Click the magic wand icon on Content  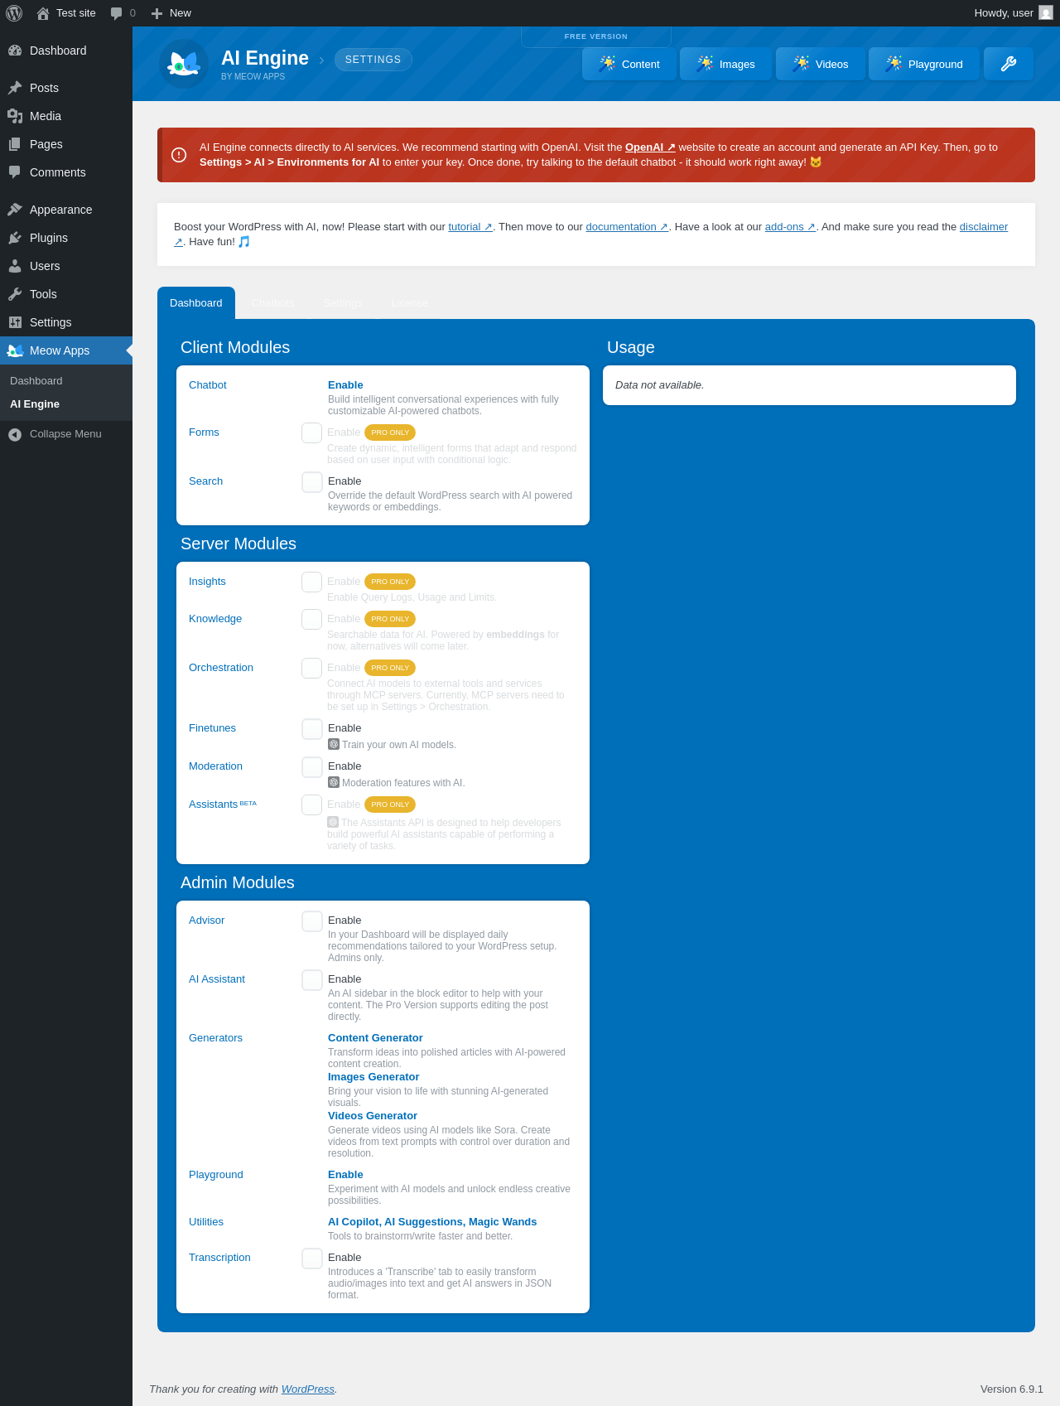(607, 64)
